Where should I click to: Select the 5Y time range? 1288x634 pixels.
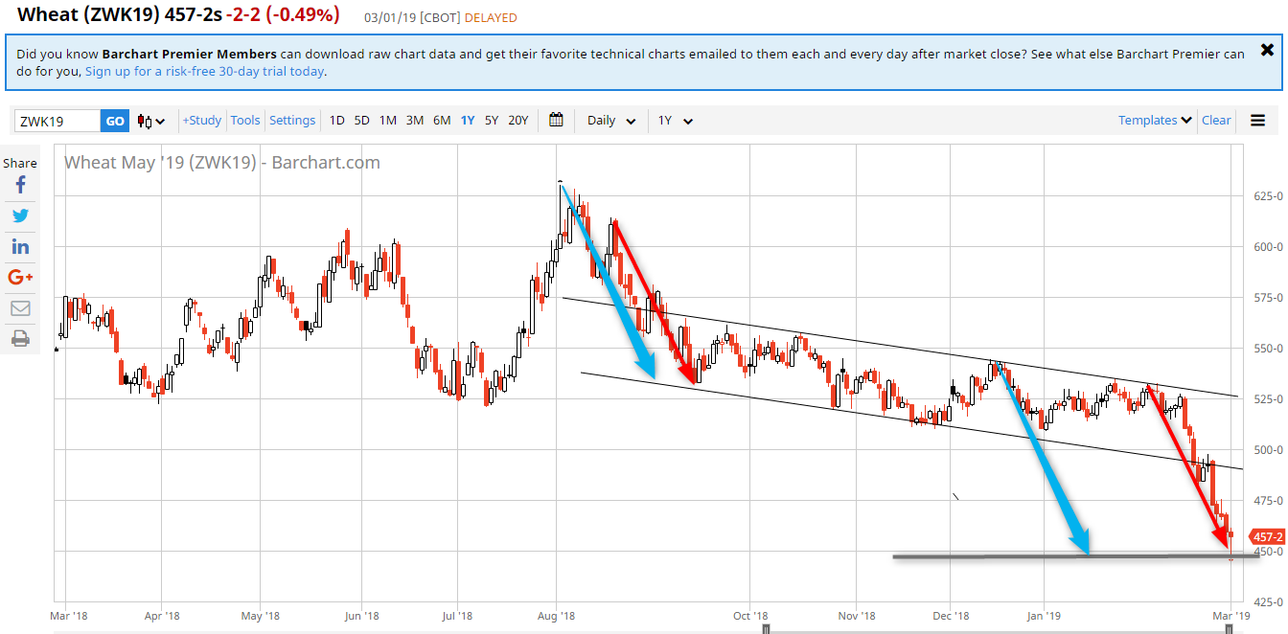pyautogui.click(x=492, y=120)
